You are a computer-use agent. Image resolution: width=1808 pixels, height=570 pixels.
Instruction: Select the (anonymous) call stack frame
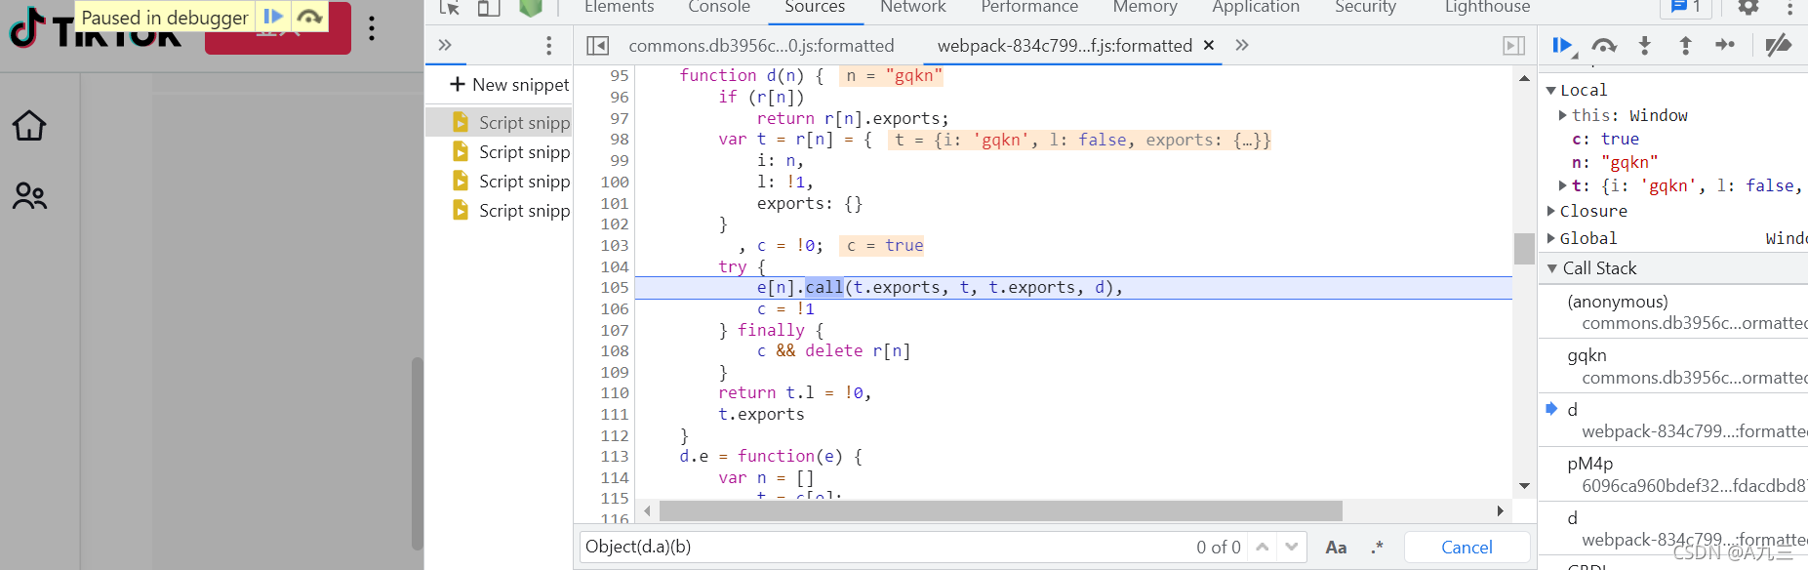tap(1672, 312)
